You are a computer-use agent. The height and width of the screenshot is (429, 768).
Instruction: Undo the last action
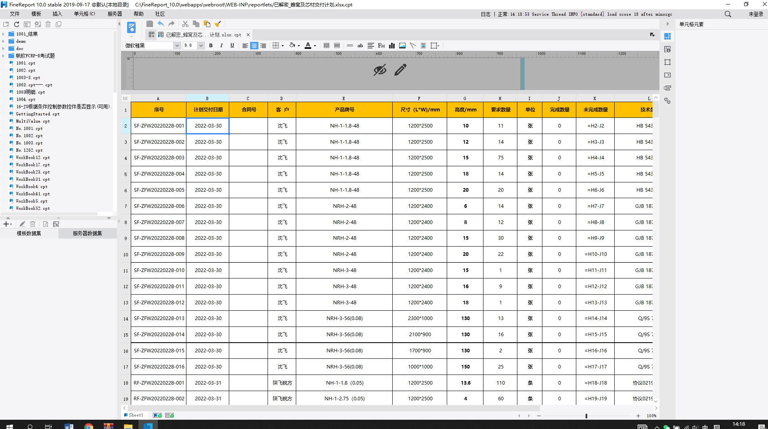[161, 24]
